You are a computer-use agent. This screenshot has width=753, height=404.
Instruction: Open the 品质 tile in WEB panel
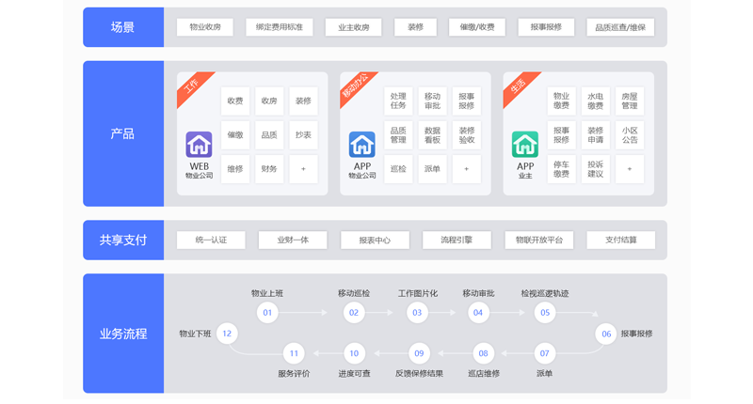click(x=269, y=134)
